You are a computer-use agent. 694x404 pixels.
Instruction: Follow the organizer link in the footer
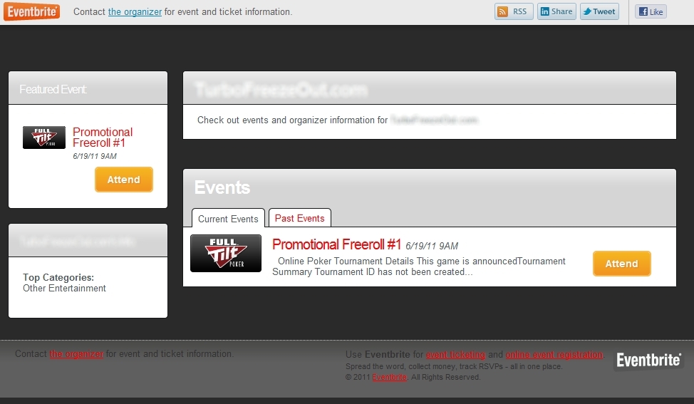point(76,354)
